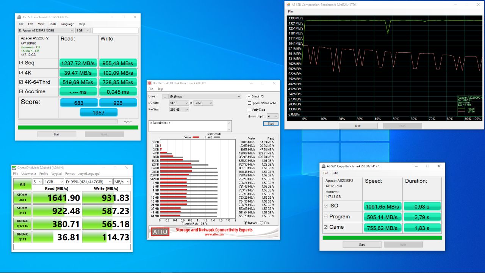Screen dimensions: 485x273
Task: Click the ATTO logo at the window bottom
Action: click(x=159, y=232)
